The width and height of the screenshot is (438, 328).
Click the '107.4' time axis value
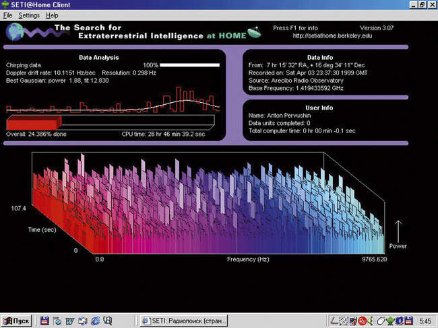click(x=18, y=208)
